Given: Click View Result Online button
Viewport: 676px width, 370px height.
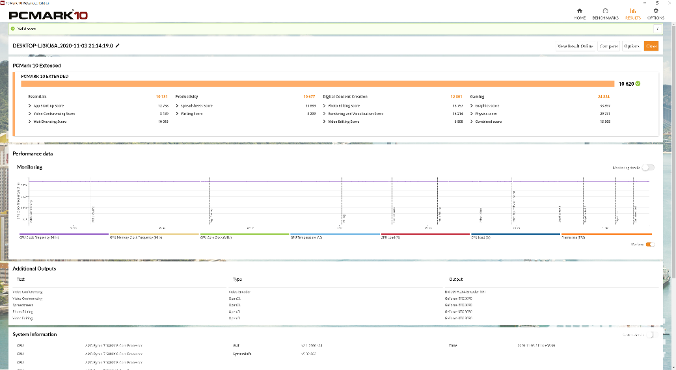Looking at the screenshot, I should point(576,46).
